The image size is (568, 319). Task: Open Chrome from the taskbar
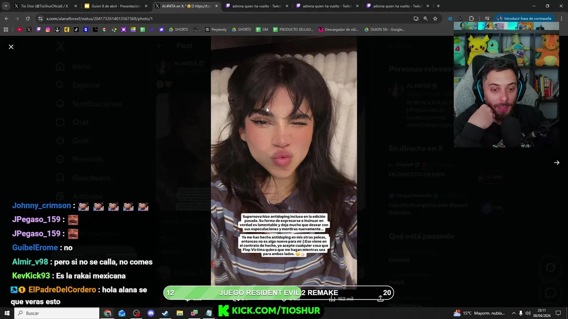click(107, 313)
